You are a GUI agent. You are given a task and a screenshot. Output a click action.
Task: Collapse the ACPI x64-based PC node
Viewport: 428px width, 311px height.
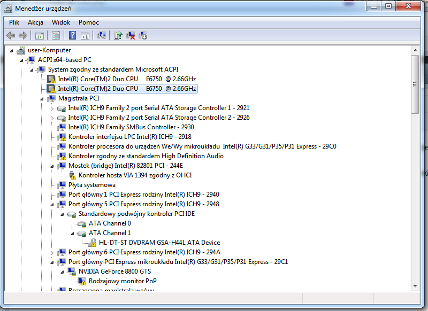[x=21, y=60]
